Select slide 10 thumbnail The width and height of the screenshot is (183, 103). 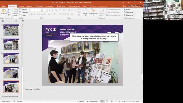tap(11, 58)
